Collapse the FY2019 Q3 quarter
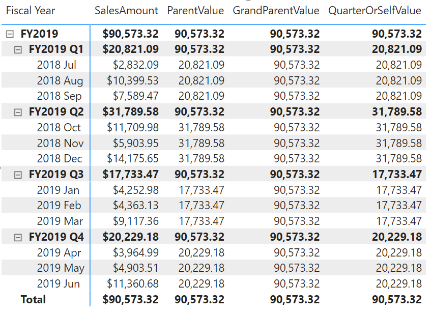 (x=18, y=175)
